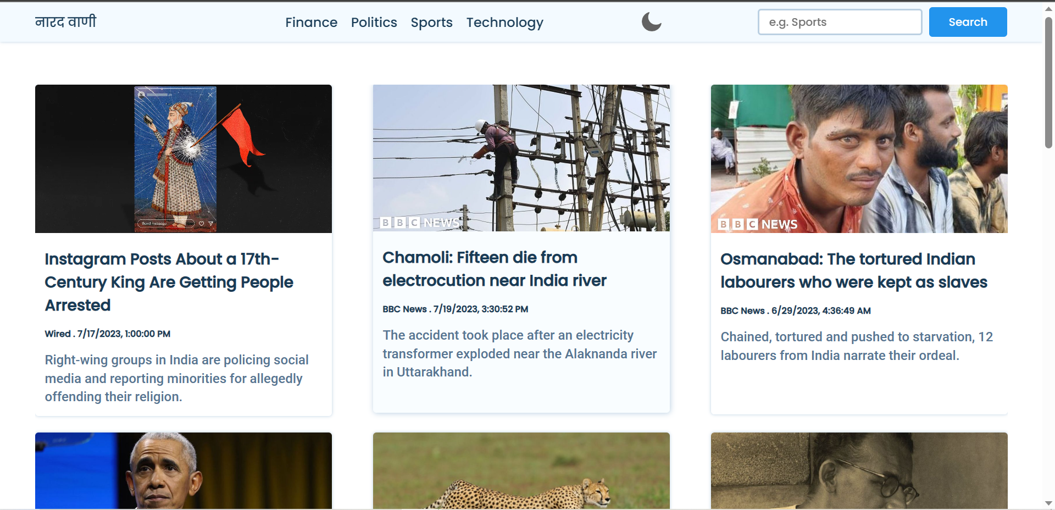Click the नारद वाणी site logo
The image size is (1055, 510).
coord(65,21)
